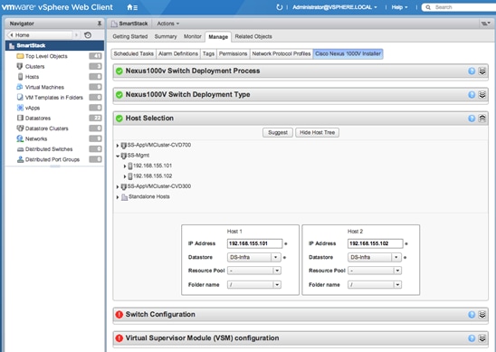Click red error icon of Switch Configuration
The width and height of the screenshot is (496, 352).
(119, 314)
